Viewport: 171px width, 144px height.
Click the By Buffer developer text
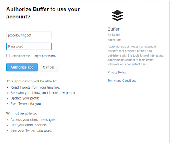[x=114, y=35]
